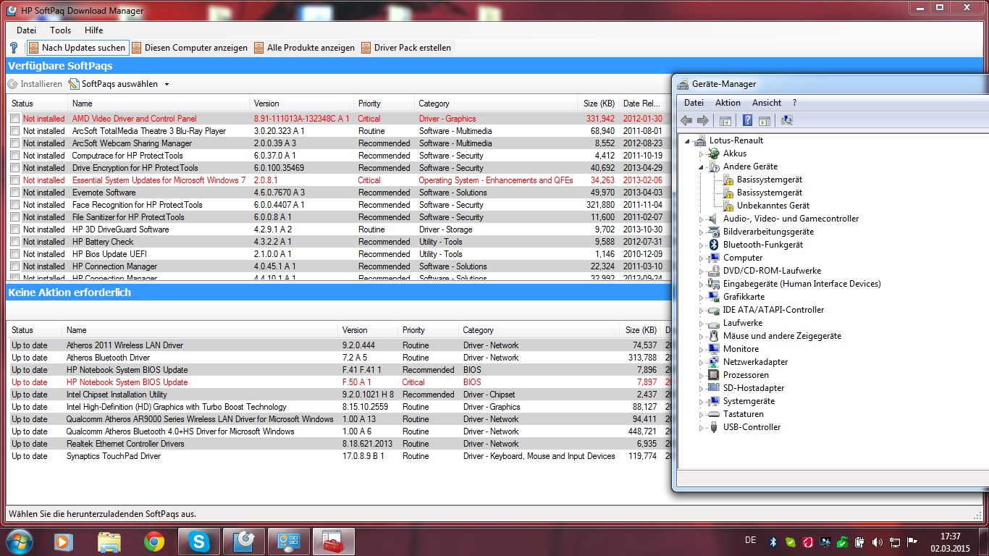Expand the Netzwerkadapter node
The image size is (989, 556).
click(701, 362)
